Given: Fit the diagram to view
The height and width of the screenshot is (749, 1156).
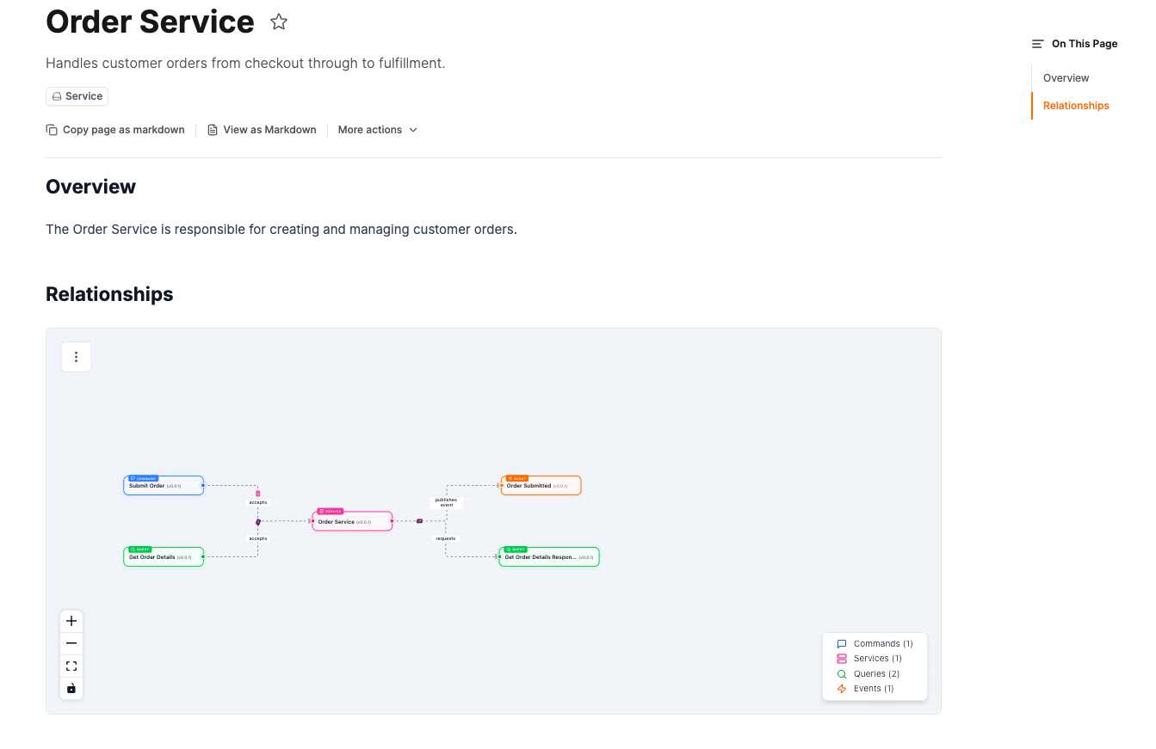Looking at the screenshot, I should click(x=71, y=666).
